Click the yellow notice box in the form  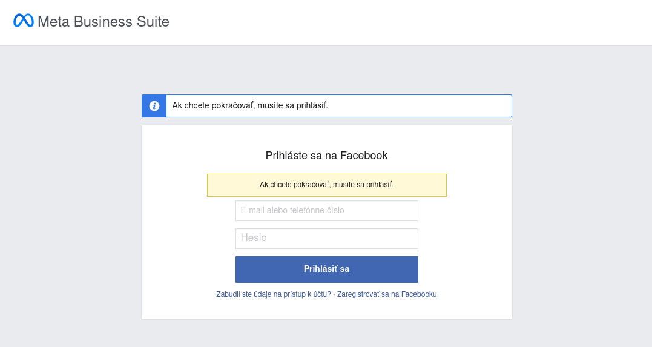coord(326,185)
